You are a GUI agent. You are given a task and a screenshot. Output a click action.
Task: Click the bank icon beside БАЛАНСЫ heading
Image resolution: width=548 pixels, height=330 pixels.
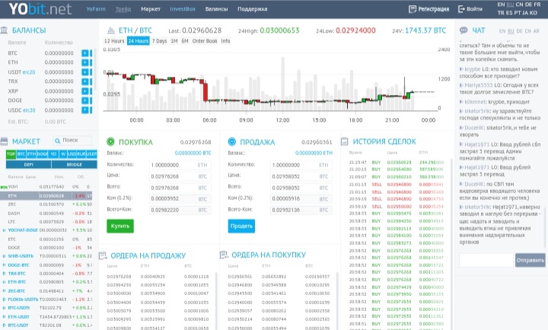pos(5,30)
